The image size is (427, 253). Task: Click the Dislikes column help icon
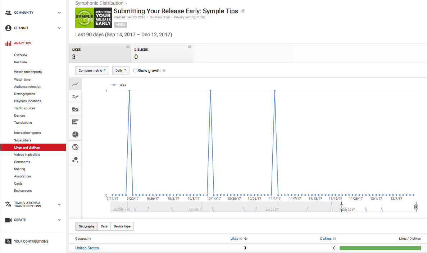(335, 239)
